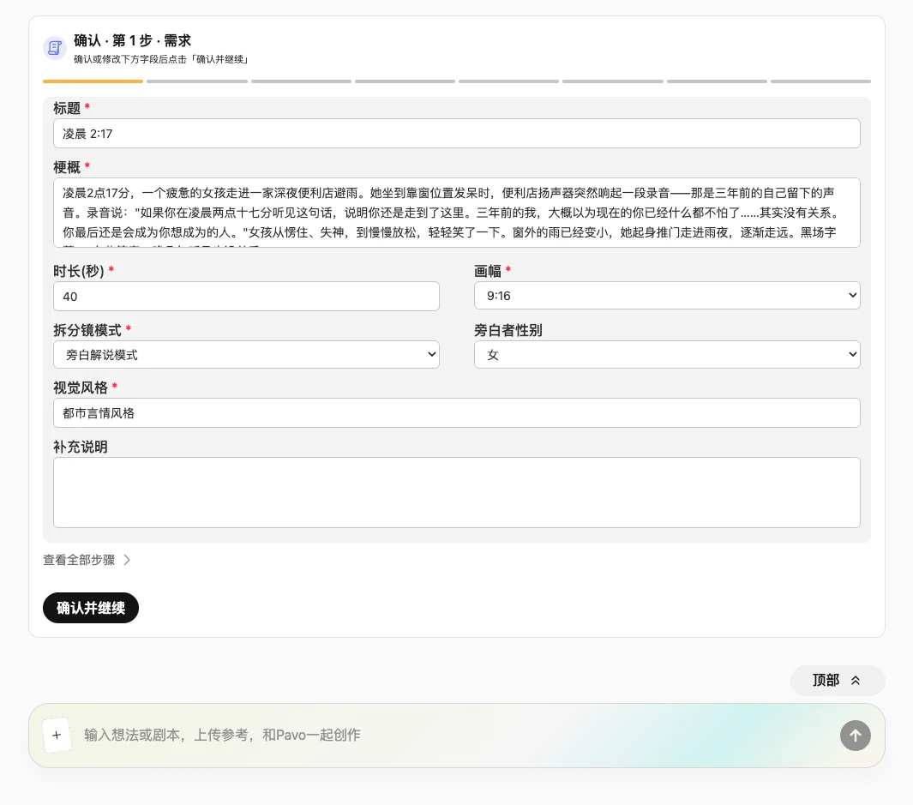Screen dimensions: 913x805
Task: Click the 时长(秒) label
Action: [x=79, y=271]
